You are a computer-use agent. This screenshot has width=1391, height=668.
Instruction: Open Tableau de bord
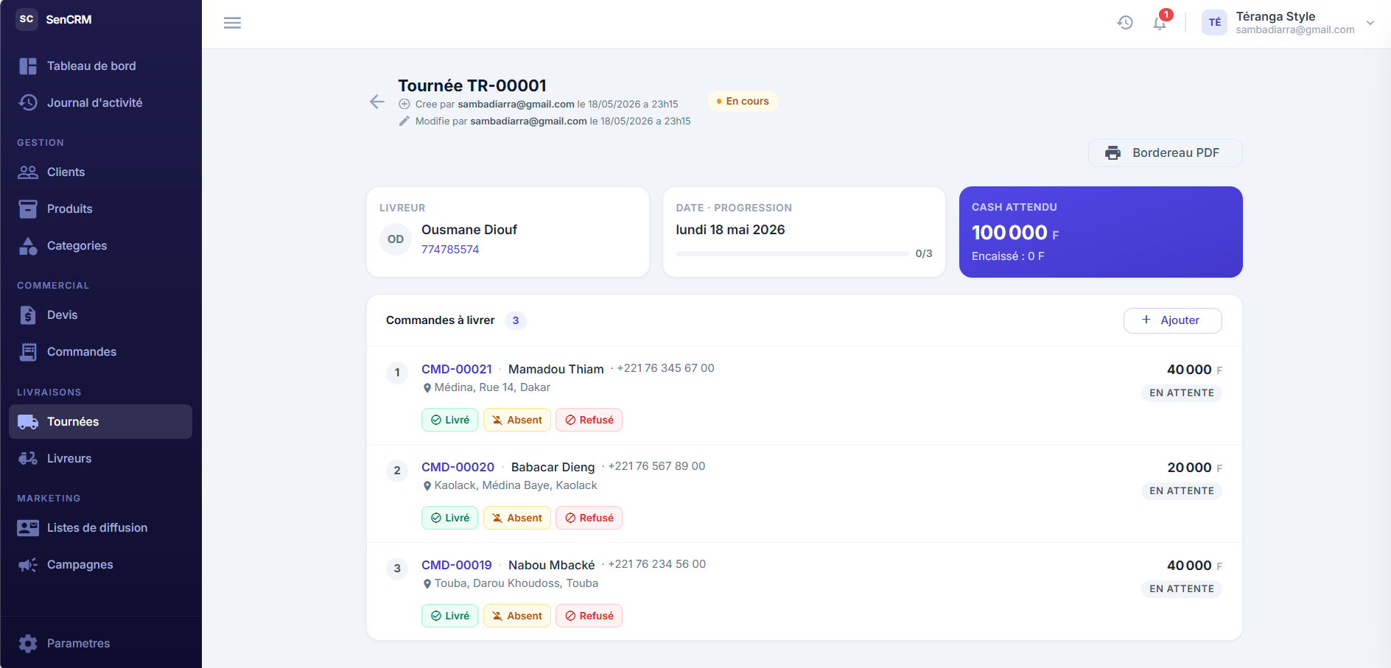100,66
